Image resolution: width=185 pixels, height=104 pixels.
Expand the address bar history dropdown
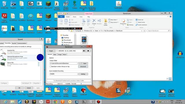click(x=142, y=31)
